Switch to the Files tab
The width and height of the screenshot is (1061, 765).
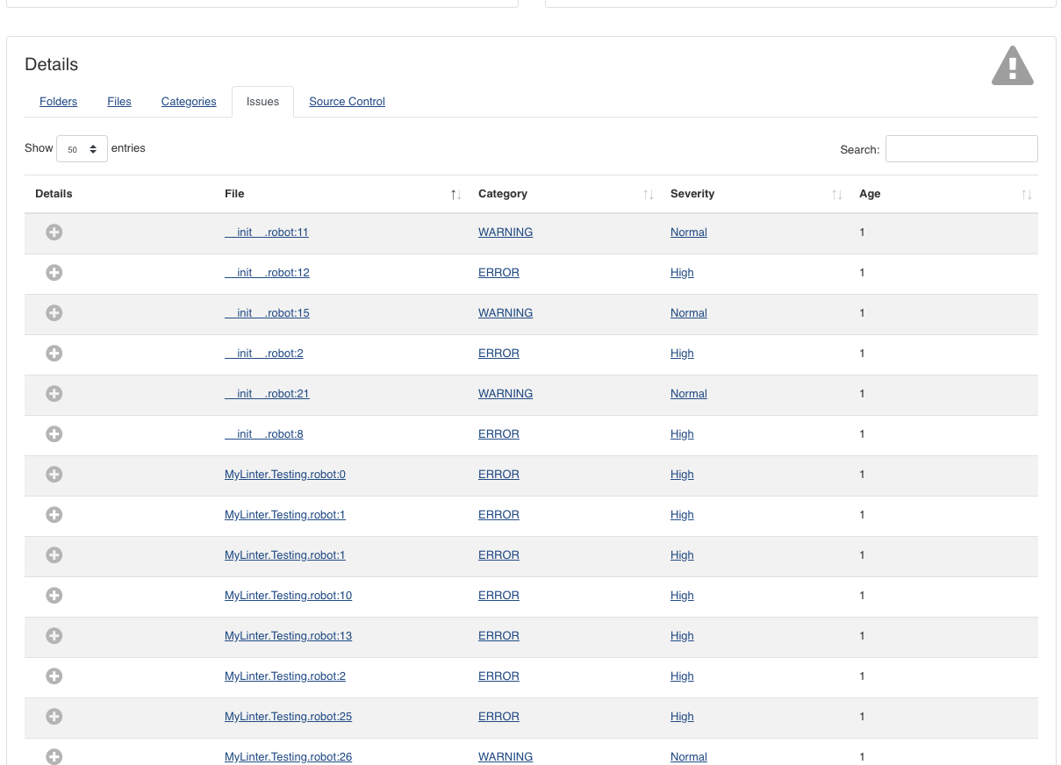118,101
